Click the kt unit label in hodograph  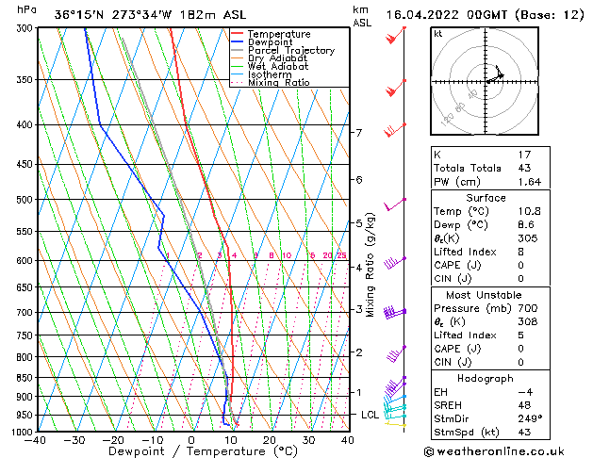[438, 34]
